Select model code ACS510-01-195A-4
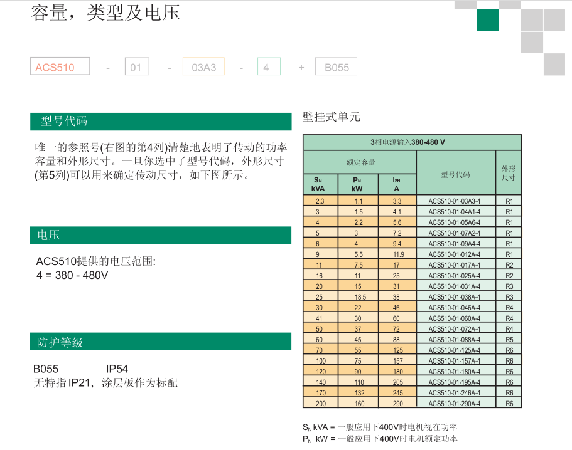 pos(455,382)
